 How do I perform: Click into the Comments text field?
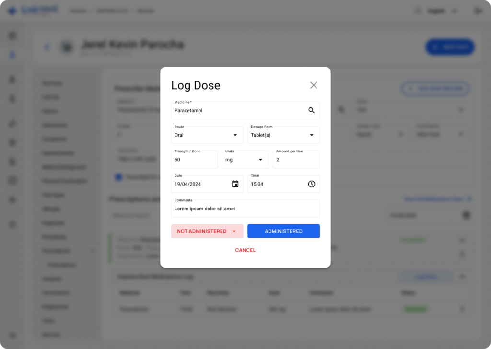click(x=245, y=209)
